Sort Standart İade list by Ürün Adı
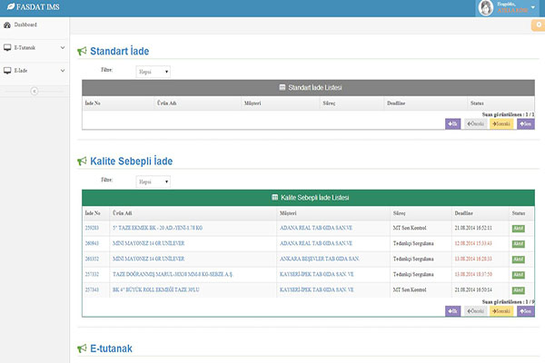The width and height of the screenshot is (545, 363). 167,103
